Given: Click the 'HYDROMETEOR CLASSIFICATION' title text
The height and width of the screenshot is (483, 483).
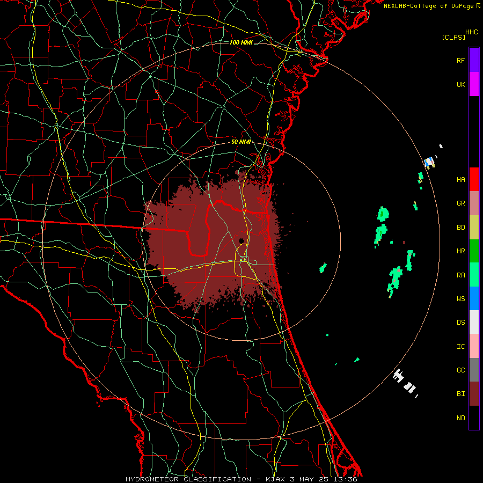Looking at the screenshot, I should coord(188,479).
